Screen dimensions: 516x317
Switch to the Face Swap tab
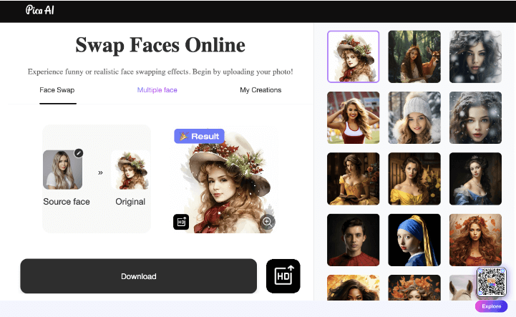click(x=57, y=90)
